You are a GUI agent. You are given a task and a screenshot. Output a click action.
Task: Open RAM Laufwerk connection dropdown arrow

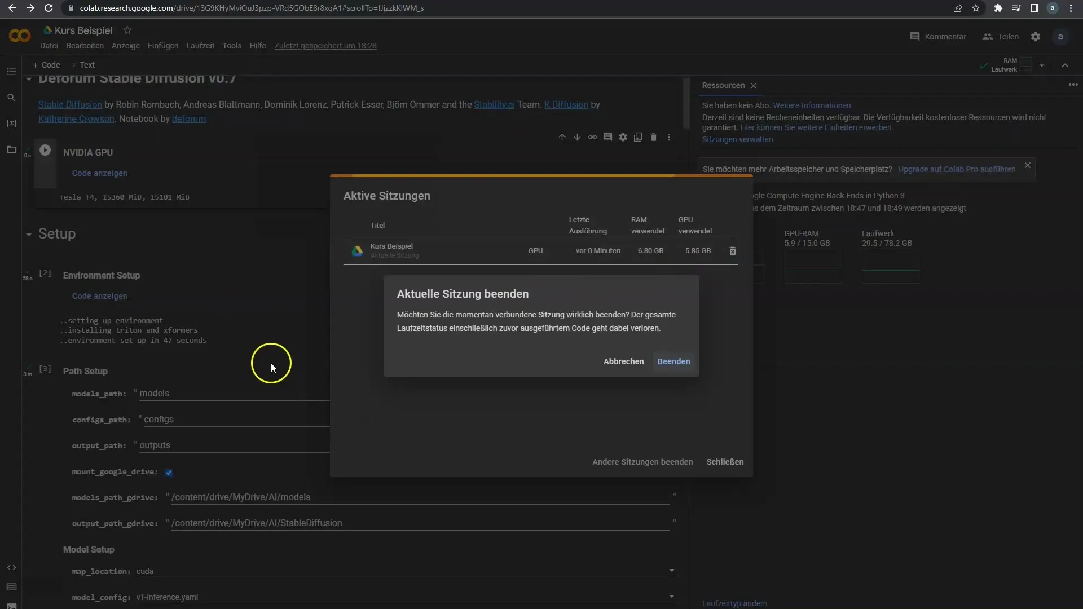[1042, 65]
